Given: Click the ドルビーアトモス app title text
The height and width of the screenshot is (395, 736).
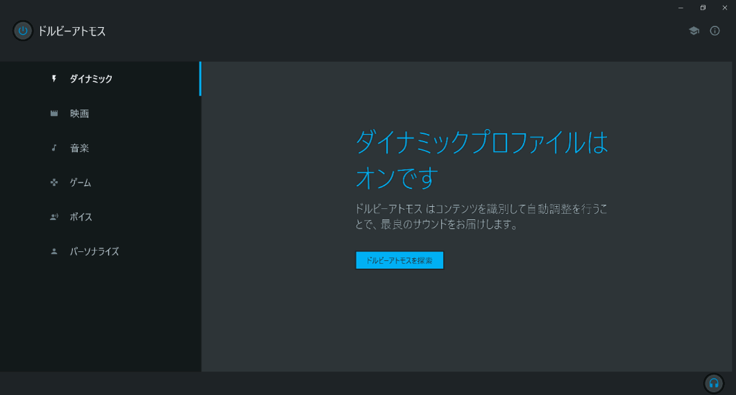Looking at the screenshot, I should [x=72, y=31].
